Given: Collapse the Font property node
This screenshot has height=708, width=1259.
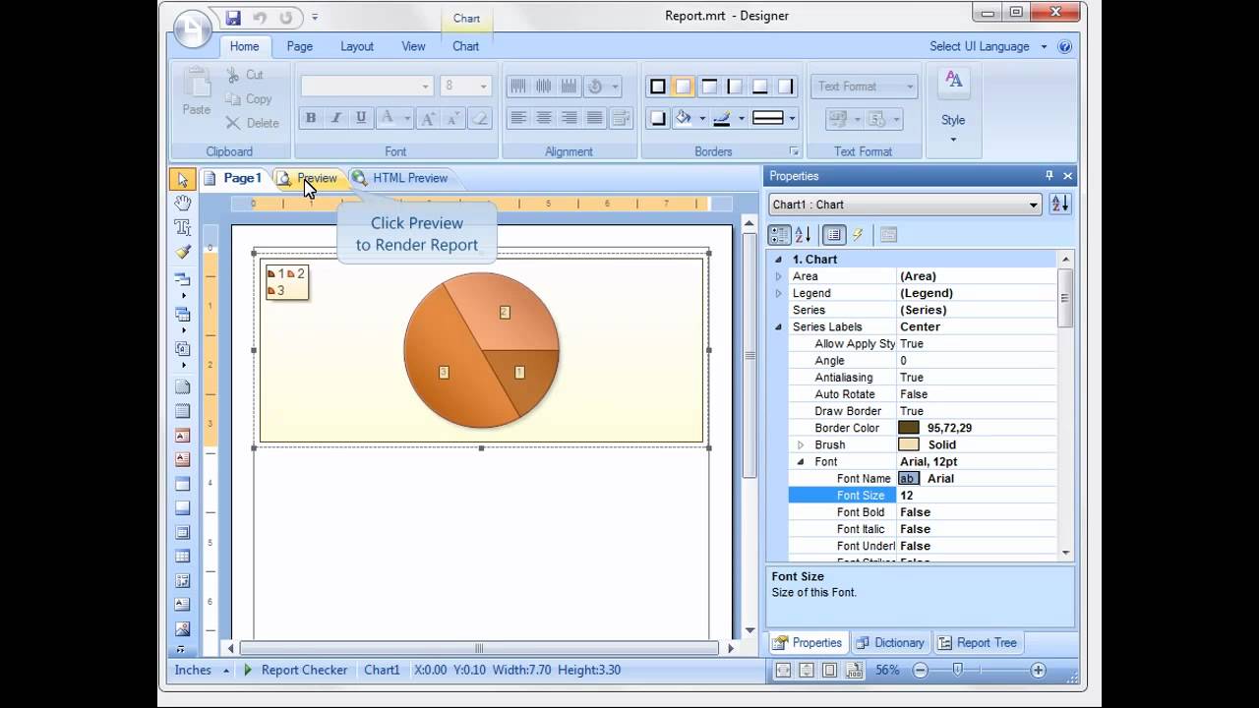Looking at the screenshot, I should pos(801,461).
